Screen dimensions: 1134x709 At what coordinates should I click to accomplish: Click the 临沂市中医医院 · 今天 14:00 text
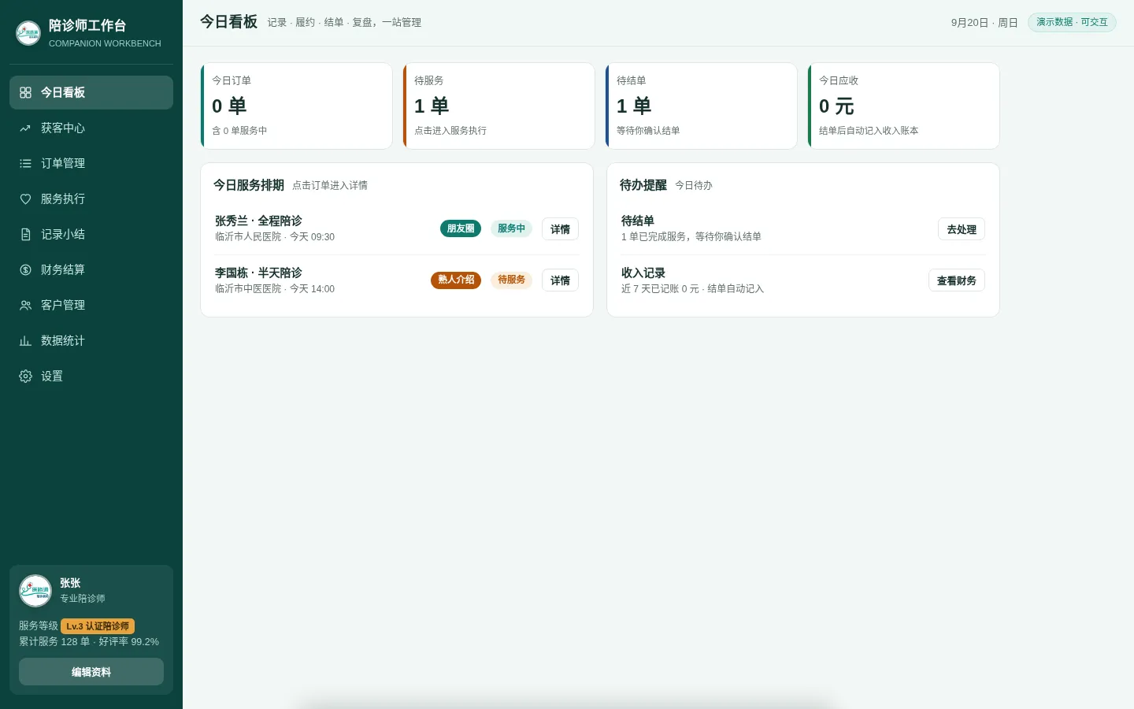(275, 289)
